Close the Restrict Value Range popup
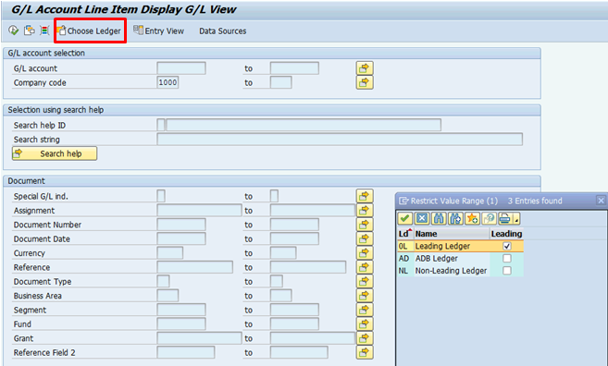 [601, 201]
